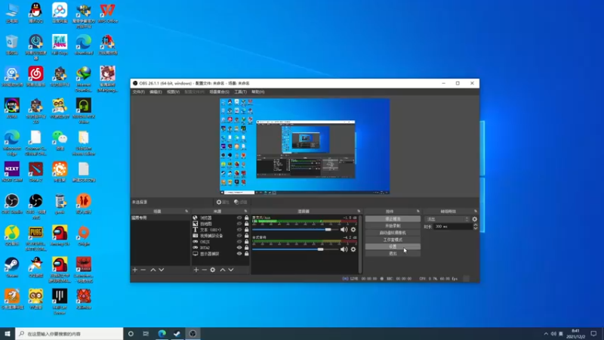
Task: Click the mixer dock vertical scrollbar
Action: tap(361, 244)
